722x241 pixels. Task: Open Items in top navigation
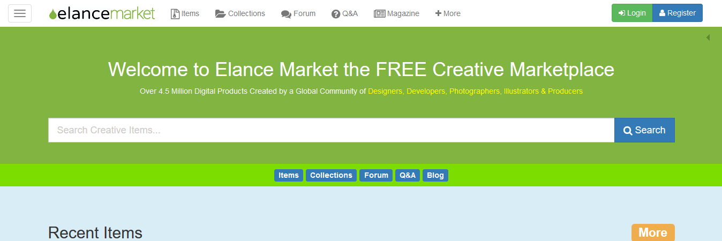pyautogui.click(x=185, y=13)
